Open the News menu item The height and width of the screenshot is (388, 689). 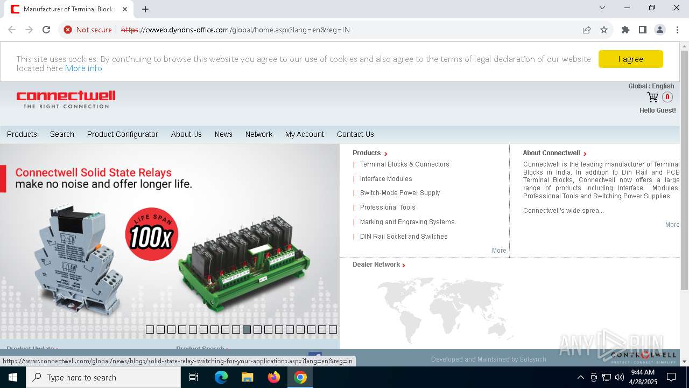point(223,134)
